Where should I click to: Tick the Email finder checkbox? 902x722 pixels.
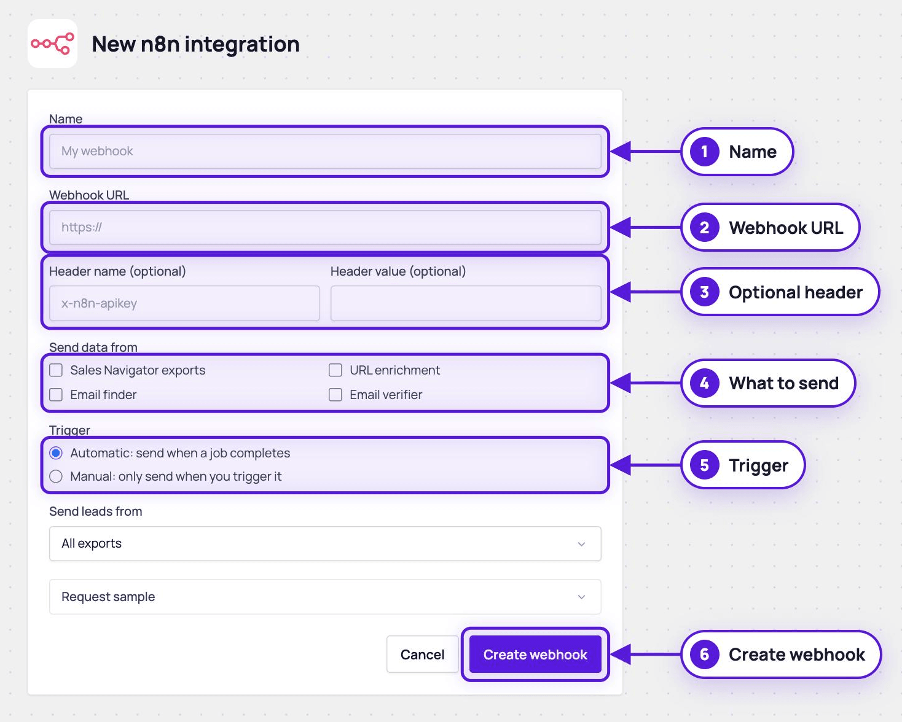tap(56, 395)
